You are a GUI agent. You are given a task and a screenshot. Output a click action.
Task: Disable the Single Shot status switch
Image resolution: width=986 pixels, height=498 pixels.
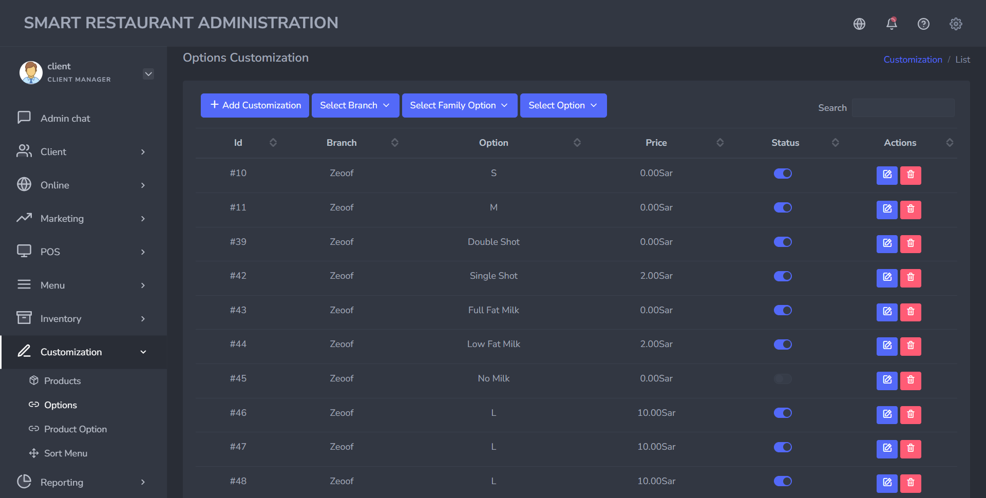[783, 276]
